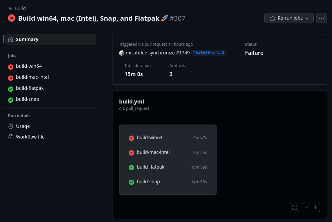Viewport: 332px width, 222px height.
Task: Click the failed status icon next to build-win64
Action: [10, 66]
